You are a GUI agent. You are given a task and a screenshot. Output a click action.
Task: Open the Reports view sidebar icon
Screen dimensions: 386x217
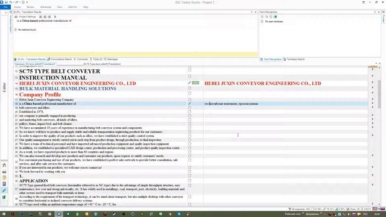[4, 184]
